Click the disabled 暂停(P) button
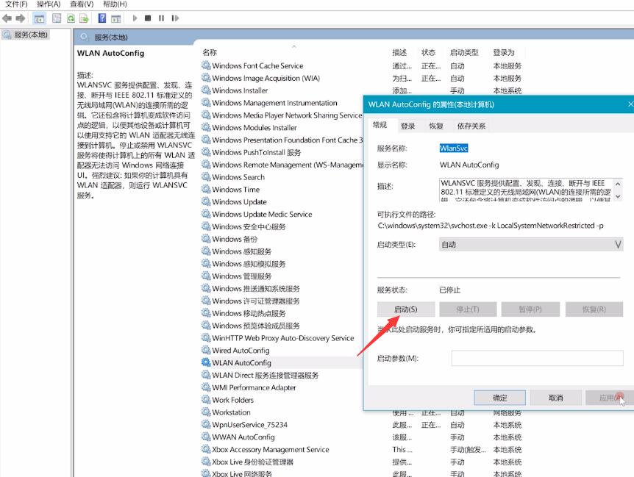Screen dimensions: 634x477 point(530,309)
